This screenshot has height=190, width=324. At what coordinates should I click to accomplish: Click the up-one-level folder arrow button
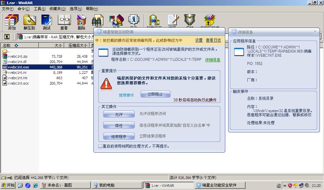click(x=7, y=37)
